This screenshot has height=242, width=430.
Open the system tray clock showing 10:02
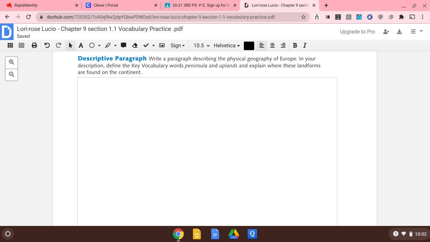(x=421, y=234)
